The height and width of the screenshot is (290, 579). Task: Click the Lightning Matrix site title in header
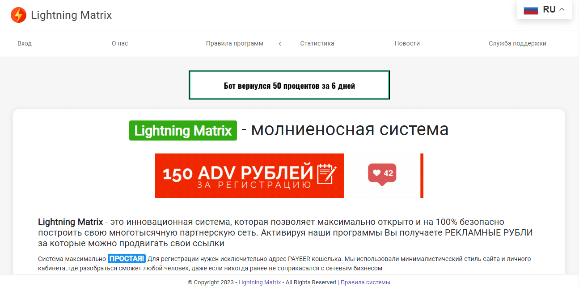71,15
